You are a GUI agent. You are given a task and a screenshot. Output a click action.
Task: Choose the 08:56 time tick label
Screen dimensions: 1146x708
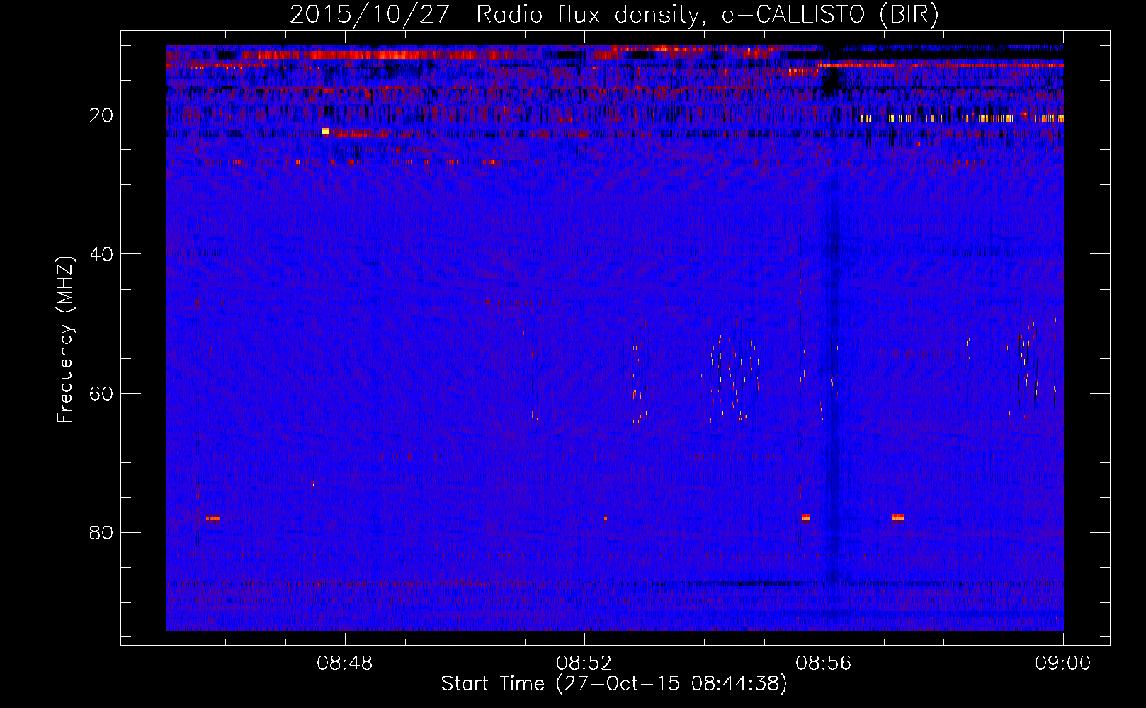824,663
